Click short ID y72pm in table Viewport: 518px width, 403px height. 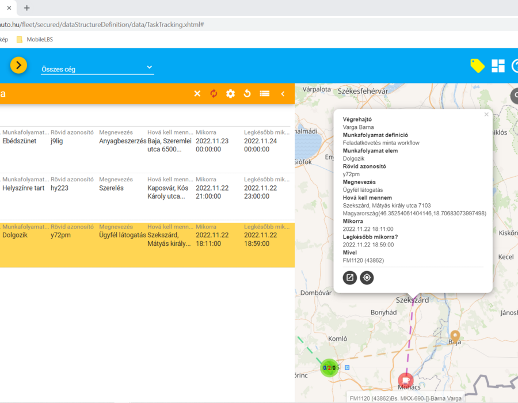(x=60, y=235)
